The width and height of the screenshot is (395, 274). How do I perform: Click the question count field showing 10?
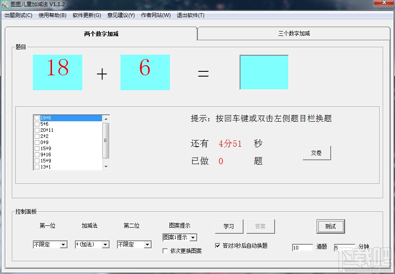click(x=303, y=248)
